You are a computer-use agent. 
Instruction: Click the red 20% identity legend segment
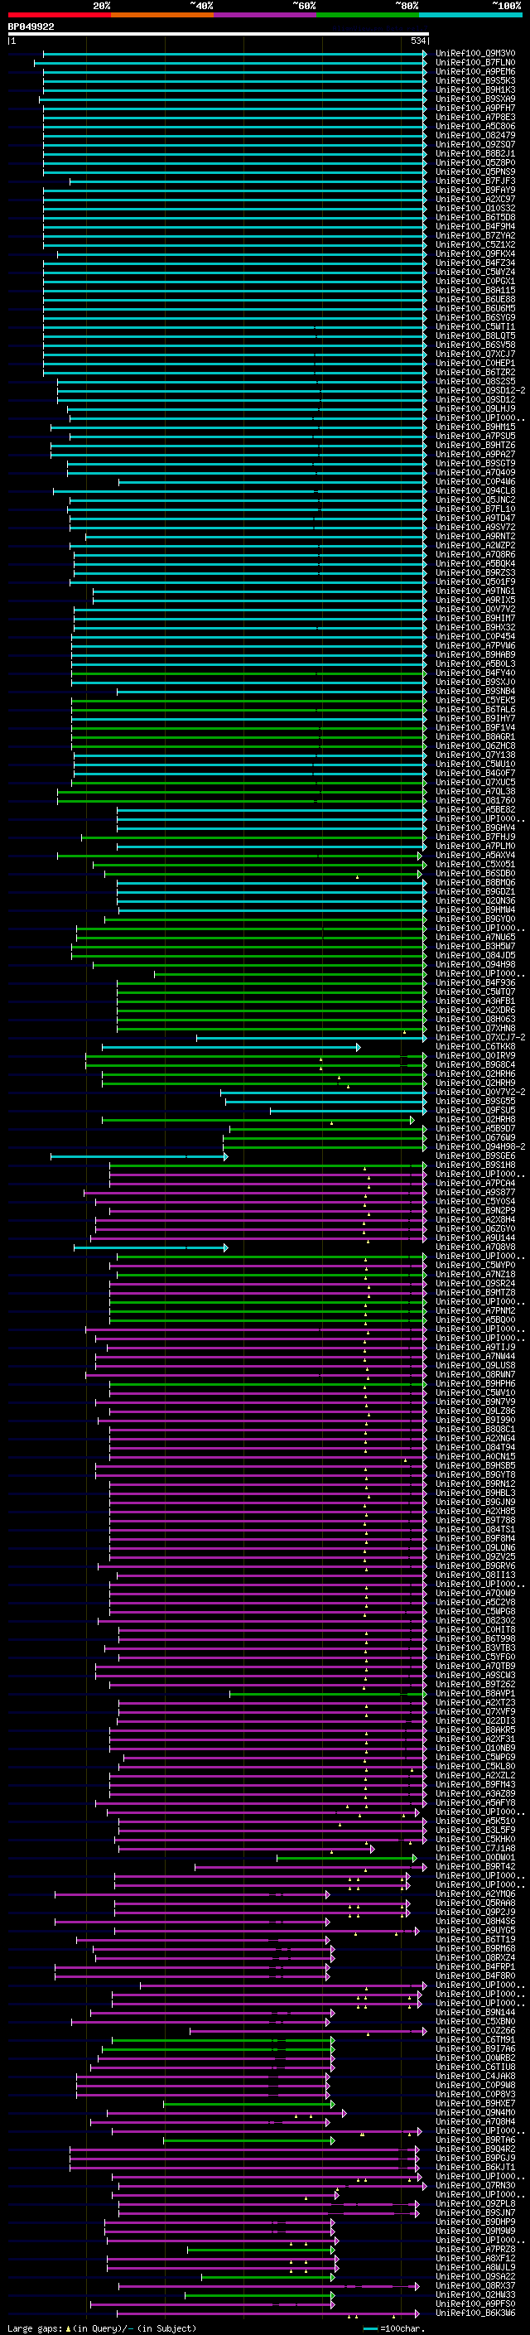(x=59, y=15)
